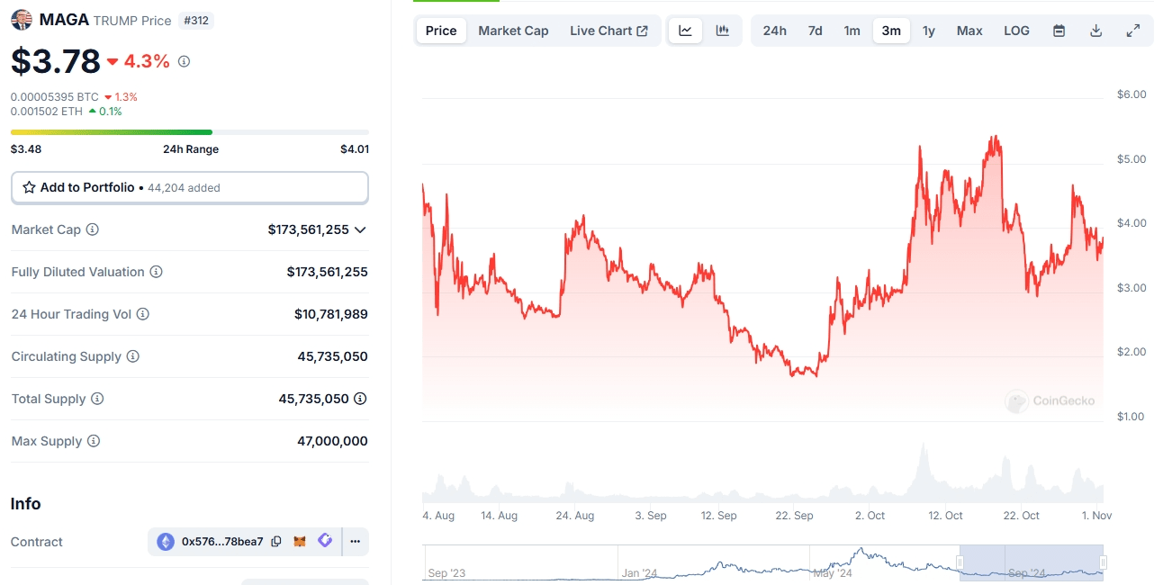Select the Price tab above the chart

click(x=440, y=30)
